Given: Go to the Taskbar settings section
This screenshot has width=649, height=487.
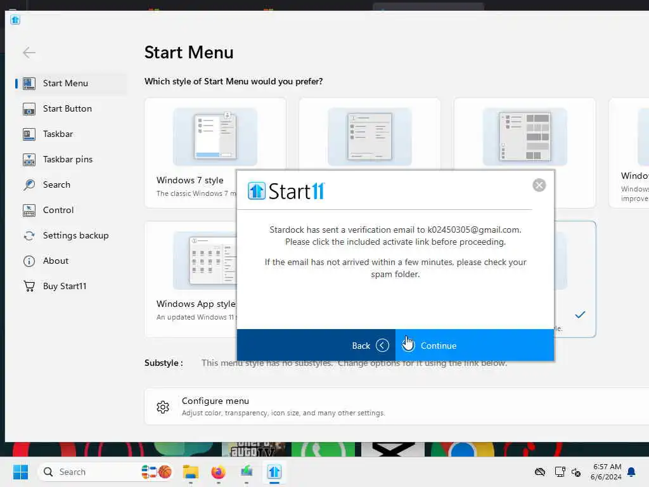Looking at the screenshot, I should tap(70, 134).
